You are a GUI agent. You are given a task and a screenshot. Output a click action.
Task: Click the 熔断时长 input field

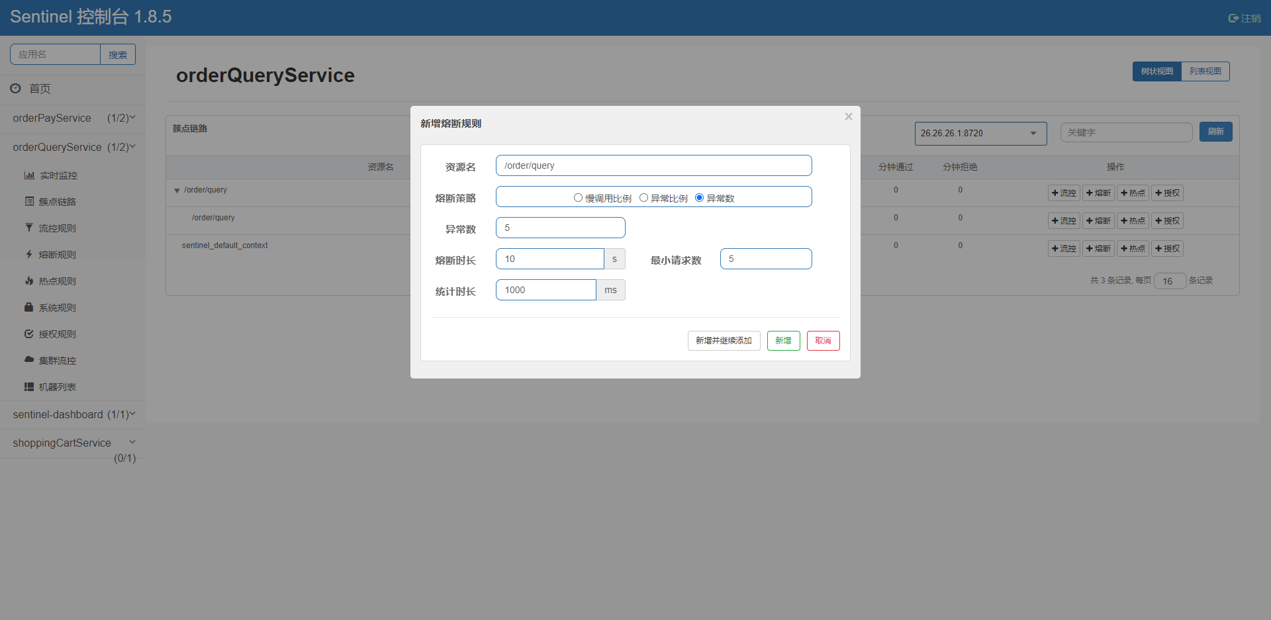549,259
